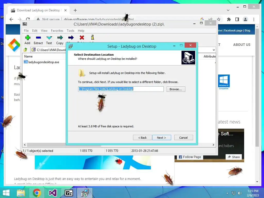Click Back button in Setup wizard
This screenshot has width=264, height=198.
coord(142,138)
